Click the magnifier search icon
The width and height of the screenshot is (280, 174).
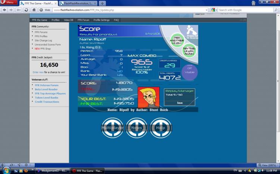pos(276,10)
